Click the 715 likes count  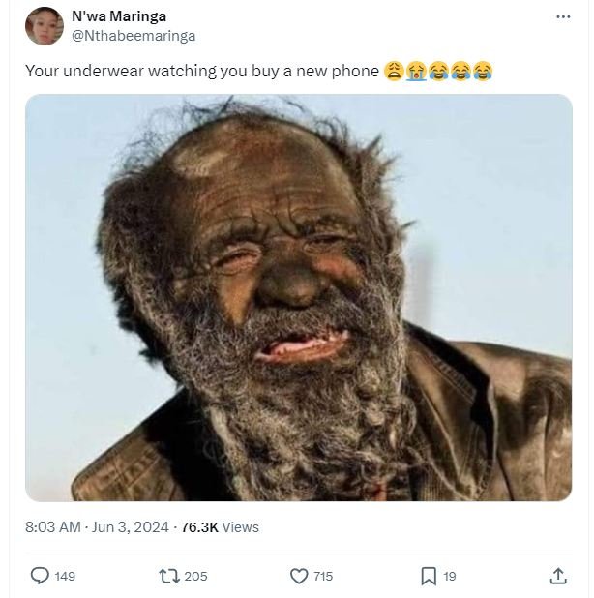pyautogui.click(x=323, y=576)
